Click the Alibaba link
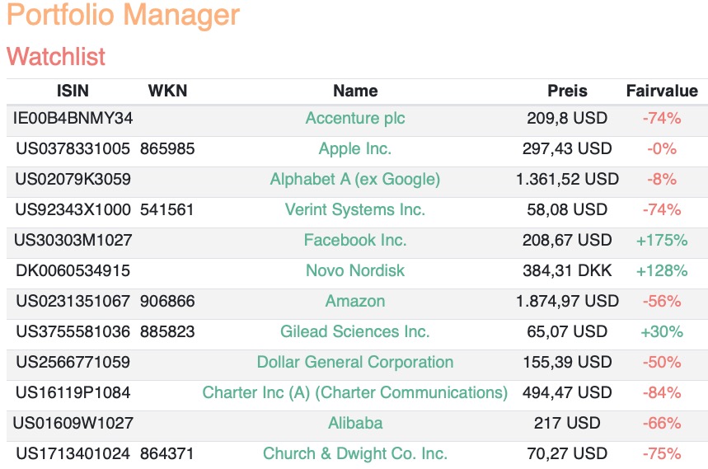This screenshot has width=708, height=469. pyautogui.click(x=355, y=423)
